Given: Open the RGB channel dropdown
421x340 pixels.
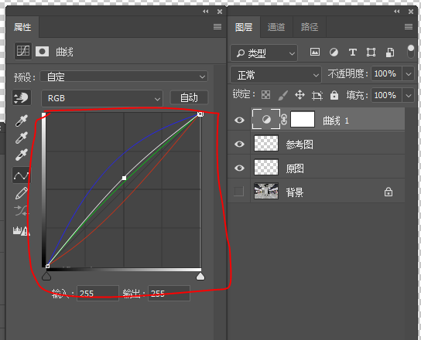Looking at the screenshot, I should (x=102, y=98).
